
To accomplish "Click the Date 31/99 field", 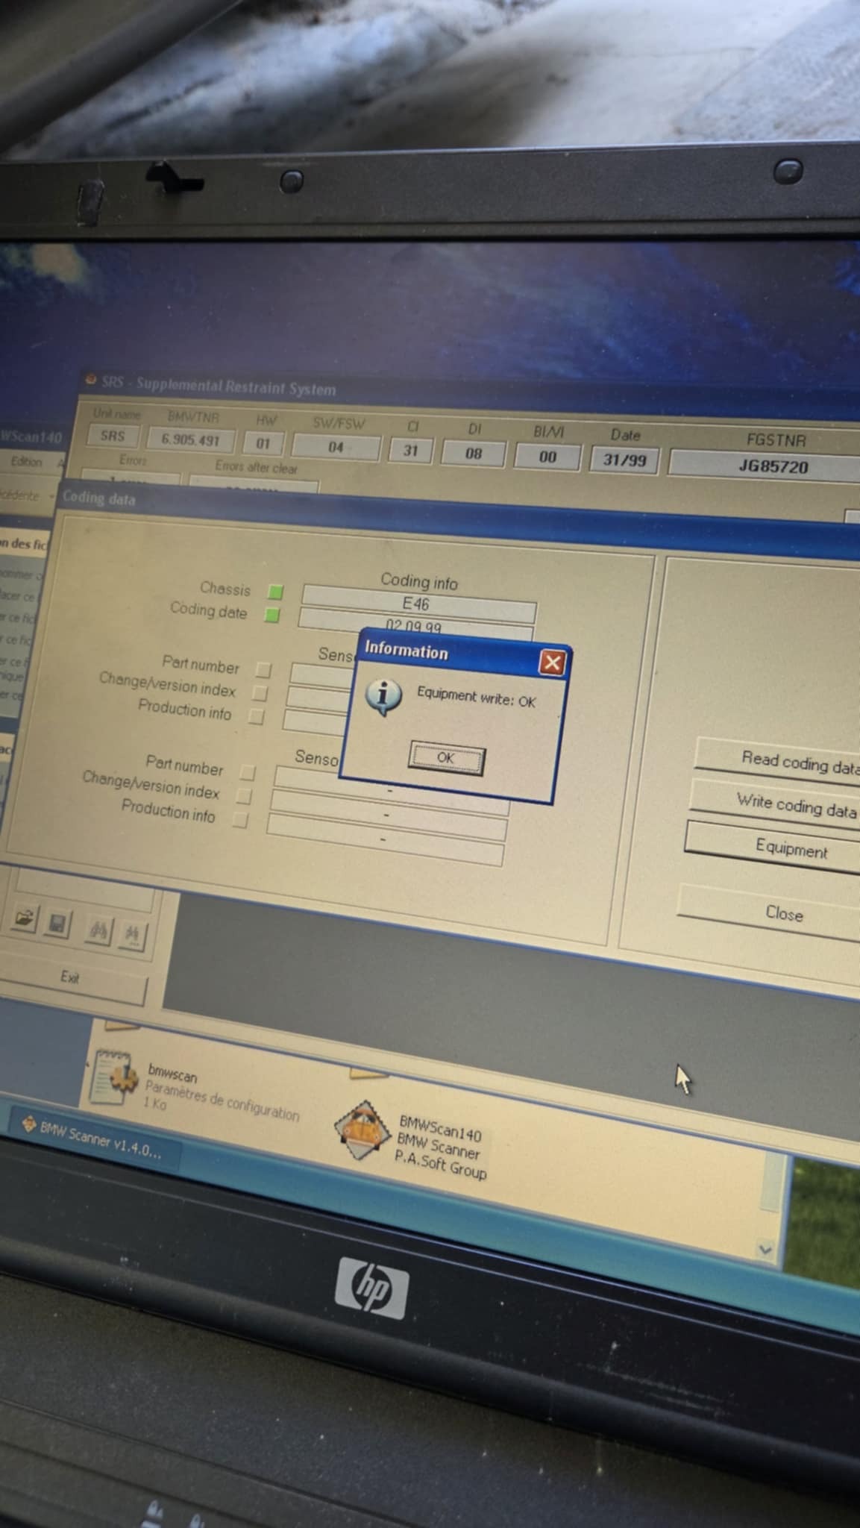I will [624, 460].
